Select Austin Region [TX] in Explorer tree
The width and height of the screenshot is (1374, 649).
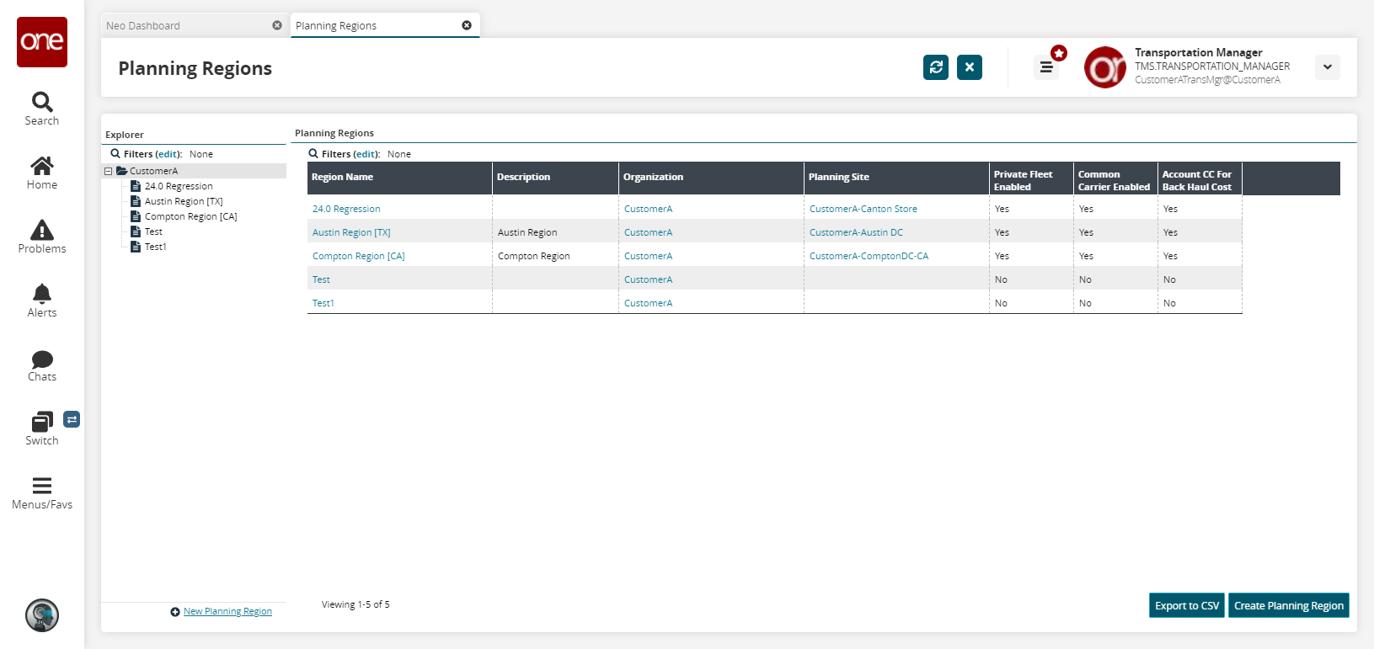184,201
